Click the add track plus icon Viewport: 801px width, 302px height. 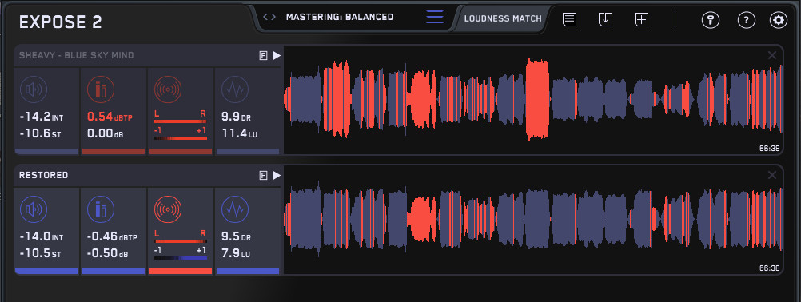coord(641,20)
